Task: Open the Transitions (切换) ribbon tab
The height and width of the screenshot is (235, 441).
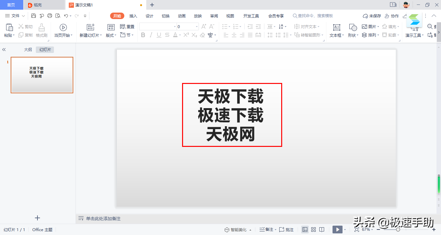Action: 166,16
